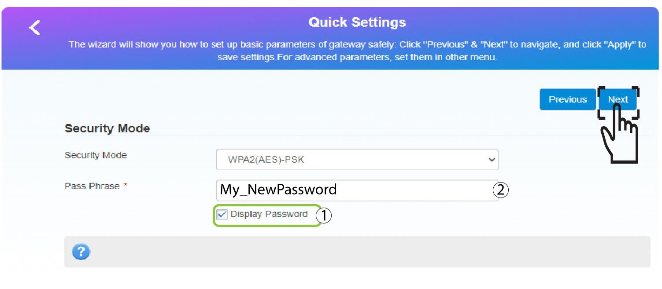Click the Pass Phrase field label

pyautogui.click(x=92, y=186)
